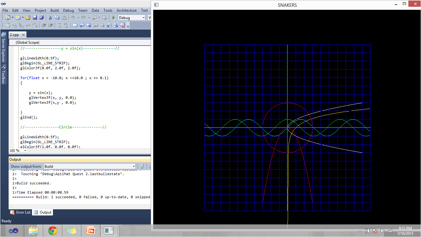Comment out selected lines icon
421x237 pixels.
click(59, 25)
